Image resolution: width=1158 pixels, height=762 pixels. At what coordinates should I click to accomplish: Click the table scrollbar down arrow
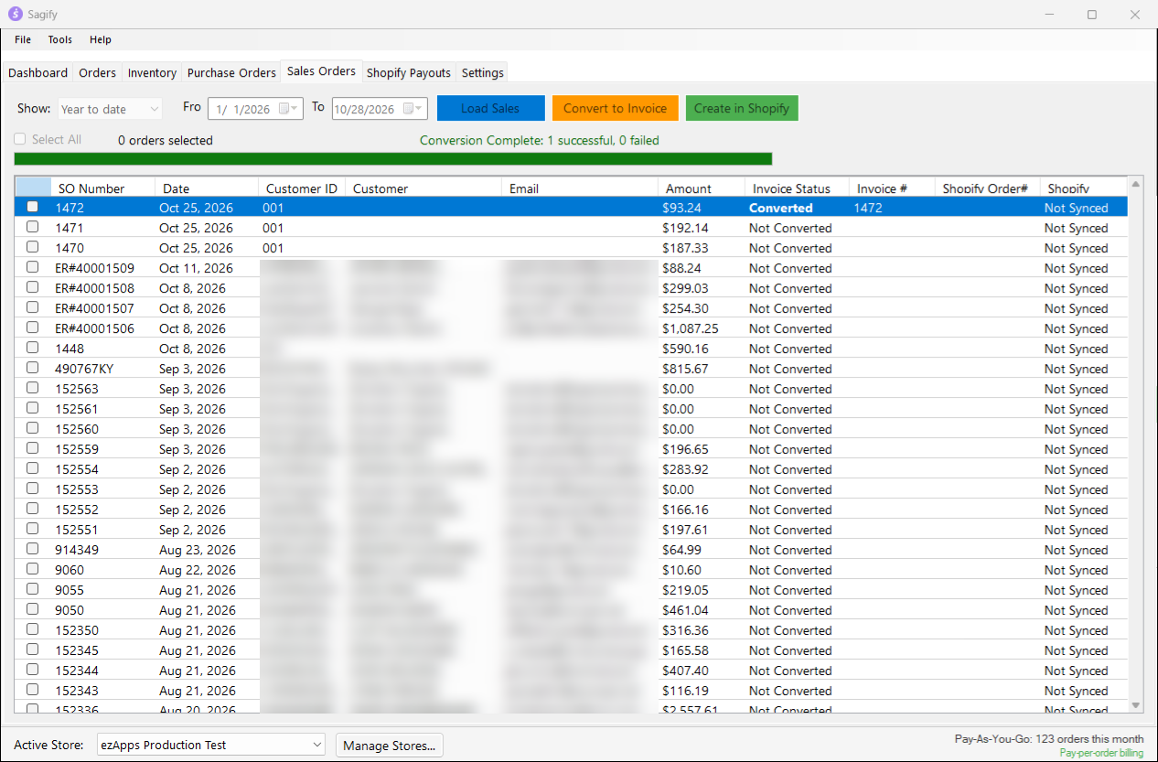click(1136, 705)
